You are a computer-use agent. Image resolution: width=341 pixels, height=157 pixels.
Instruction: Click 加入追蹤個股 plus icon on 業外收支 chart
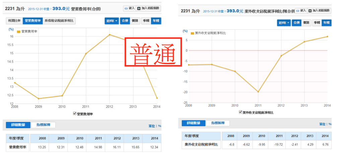(x=310, y=11)
